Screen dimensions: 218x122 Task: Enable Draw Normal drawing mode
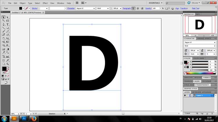click(x=3, y=79)
